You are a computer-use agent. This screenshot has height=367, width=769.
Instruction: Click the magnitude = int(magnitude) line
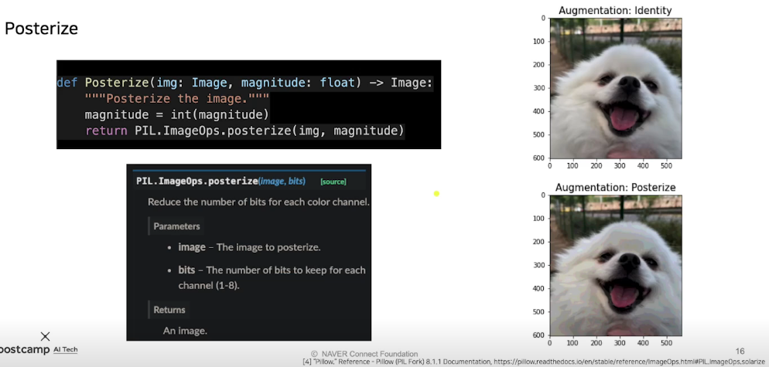point(177,115)
